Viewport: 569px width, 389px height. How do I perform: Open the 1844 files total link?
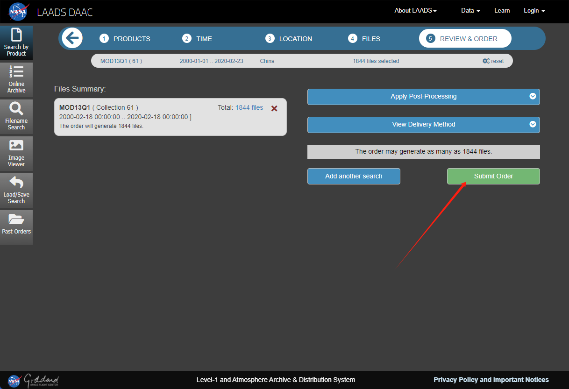point(249,108)
